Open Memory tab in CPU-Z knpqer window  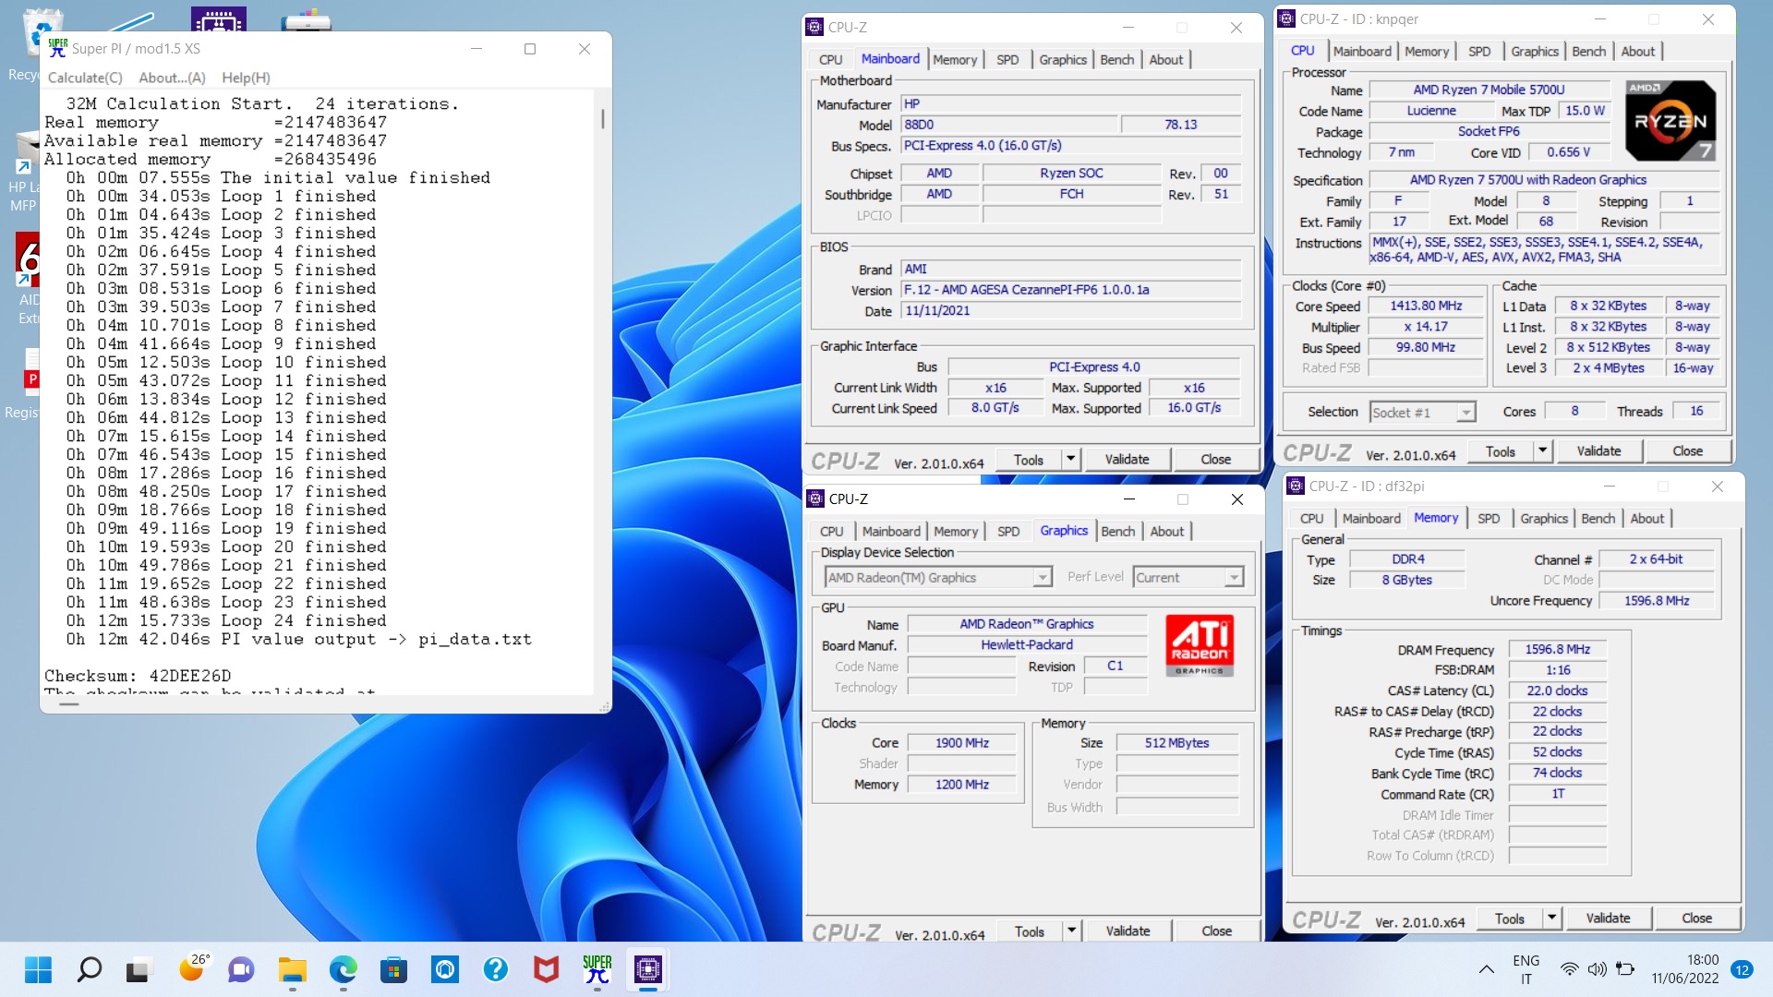[x=1426, y=52]
